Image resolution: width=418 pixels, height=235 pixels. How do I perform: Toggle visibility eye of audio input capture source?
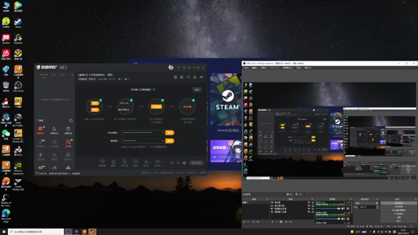[309, 212]
